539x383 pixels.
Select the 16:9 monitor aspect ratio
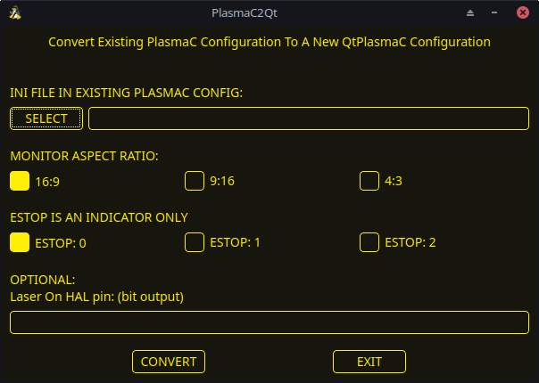pyautogui.click(x=20, y=181)
